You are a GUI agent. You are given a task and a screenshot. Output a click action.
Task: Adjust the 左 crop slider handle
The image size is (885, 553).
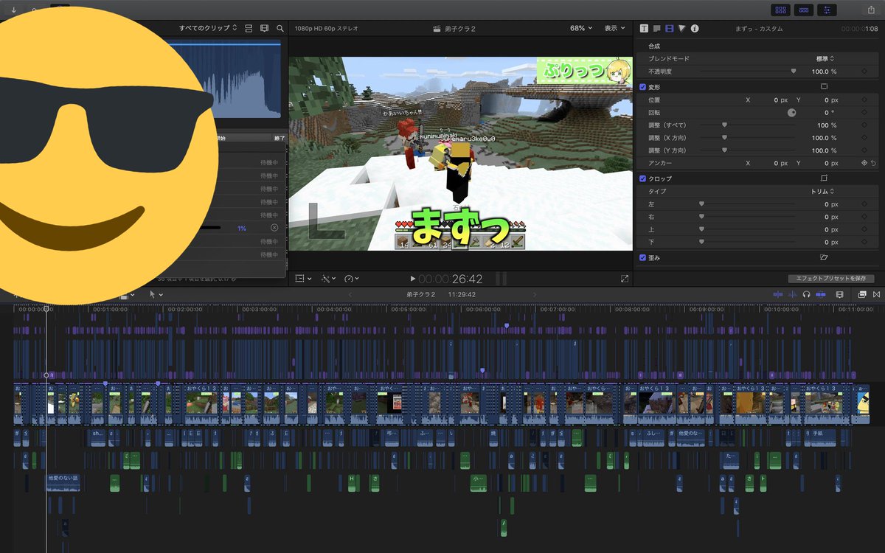click(701, 204)
